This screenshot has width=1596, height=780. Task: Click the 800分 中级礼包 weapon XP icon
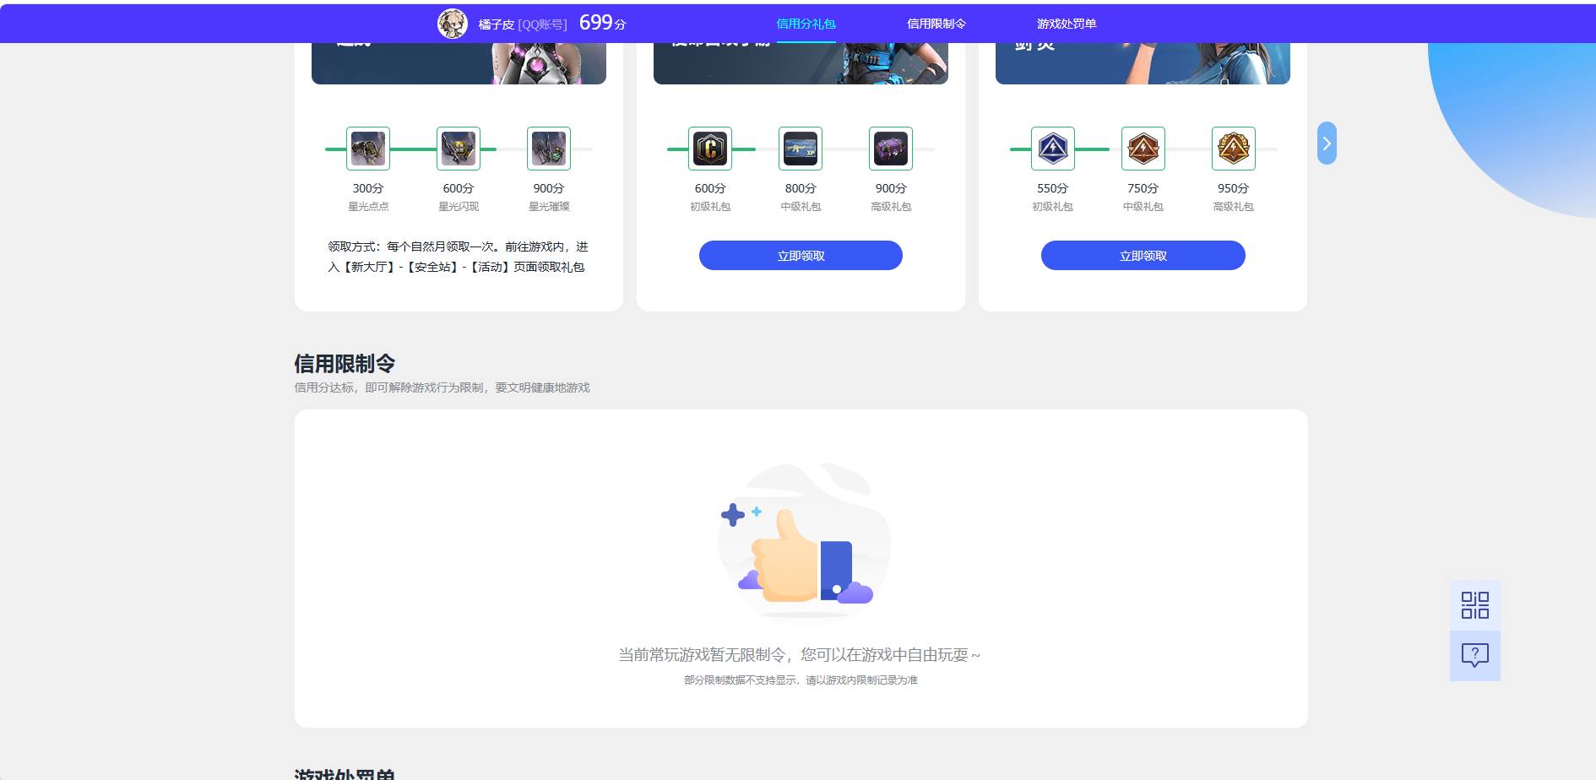click(801, 149)
